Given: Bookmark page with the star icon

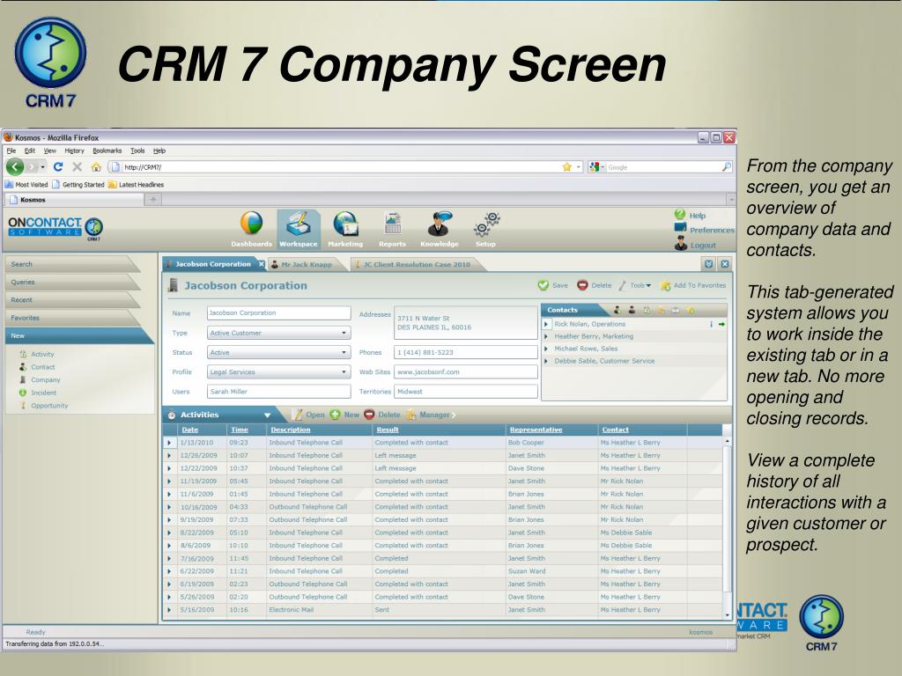Looking at the screenshot, I should coord(566,166).
